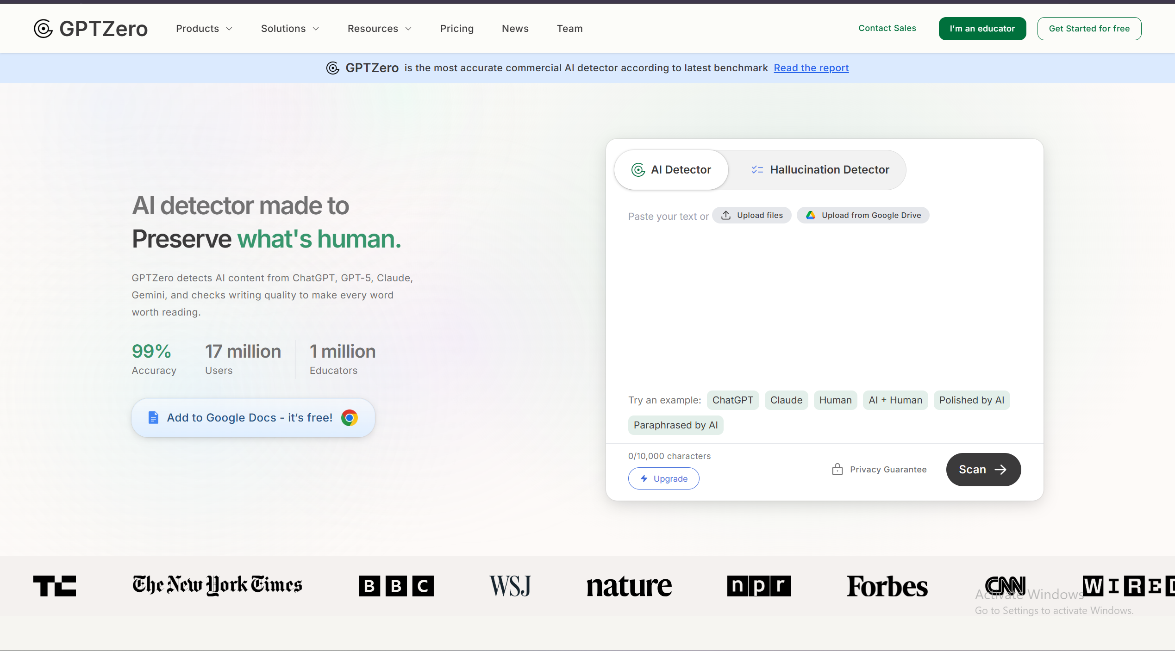Click the WIRED logo
The height and width of the screenshot is (651, 1175).
(x=1128, y=586)
